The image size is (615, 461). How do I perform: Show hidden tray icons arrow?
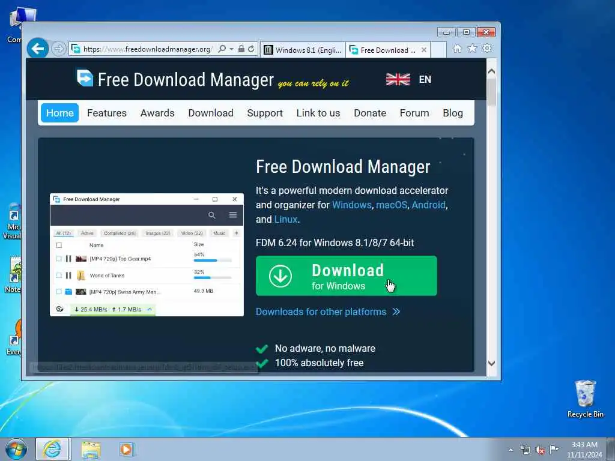point(510,450)
